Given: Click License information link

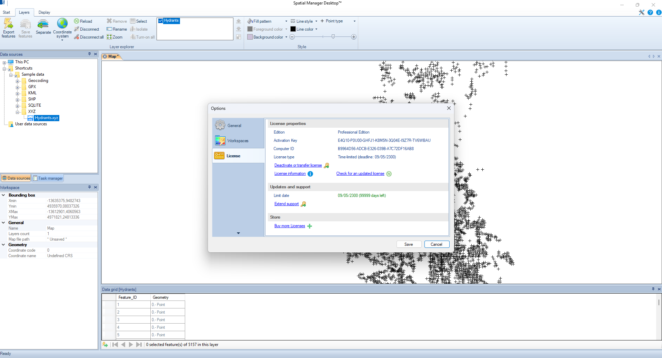Looking at the screenshot, I should coord(290,173).
